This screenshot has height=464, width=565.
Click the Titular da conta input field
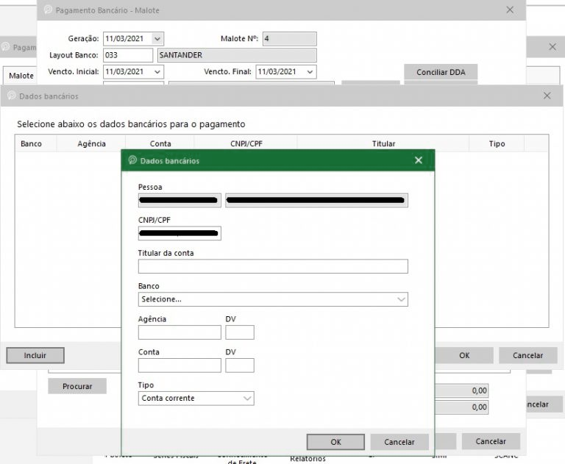(x=272, y=266)
